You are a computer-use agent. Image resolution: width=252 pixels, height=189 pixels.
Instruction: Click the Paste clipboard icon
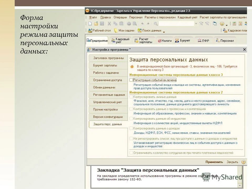point(121,24)
